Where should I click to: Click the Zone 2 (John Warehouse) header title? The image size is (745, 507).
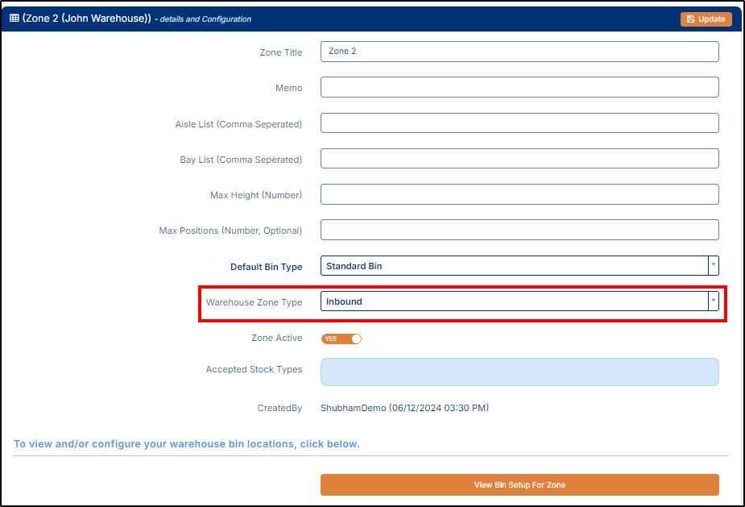(x=87, y=19)
